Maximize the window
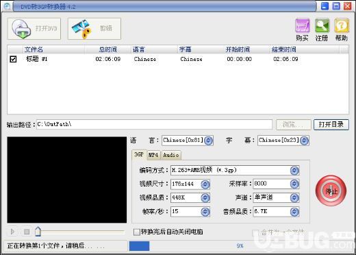The image size is (356, 255). point(336,6)
